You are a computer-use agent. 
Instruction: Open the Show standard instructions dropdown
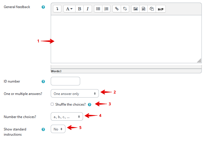[x=58, y=129]
